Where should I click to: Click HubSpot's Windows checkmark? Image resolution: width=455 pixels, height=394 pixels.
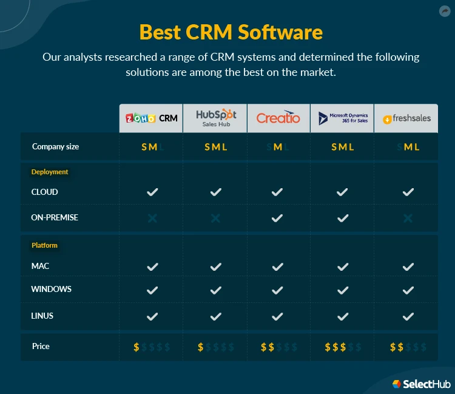click(x=216, y=290)
